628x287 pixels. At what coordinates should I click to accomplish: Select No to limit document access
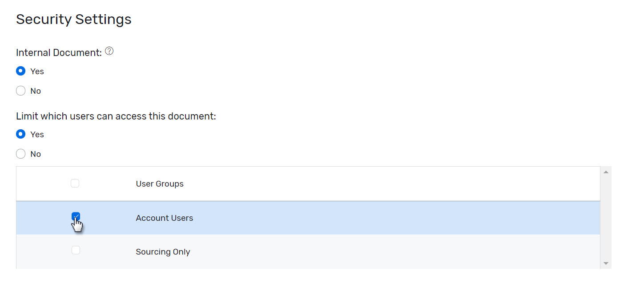click(20, 154)
